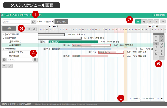The height and width of the screenshot is (108, 167).
Task: Move task down with the down arrow icon
Action: tap(161, 40)
